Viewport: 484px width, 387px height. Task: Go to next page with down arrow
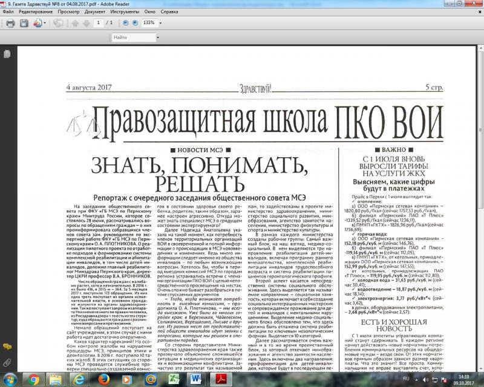87,23
